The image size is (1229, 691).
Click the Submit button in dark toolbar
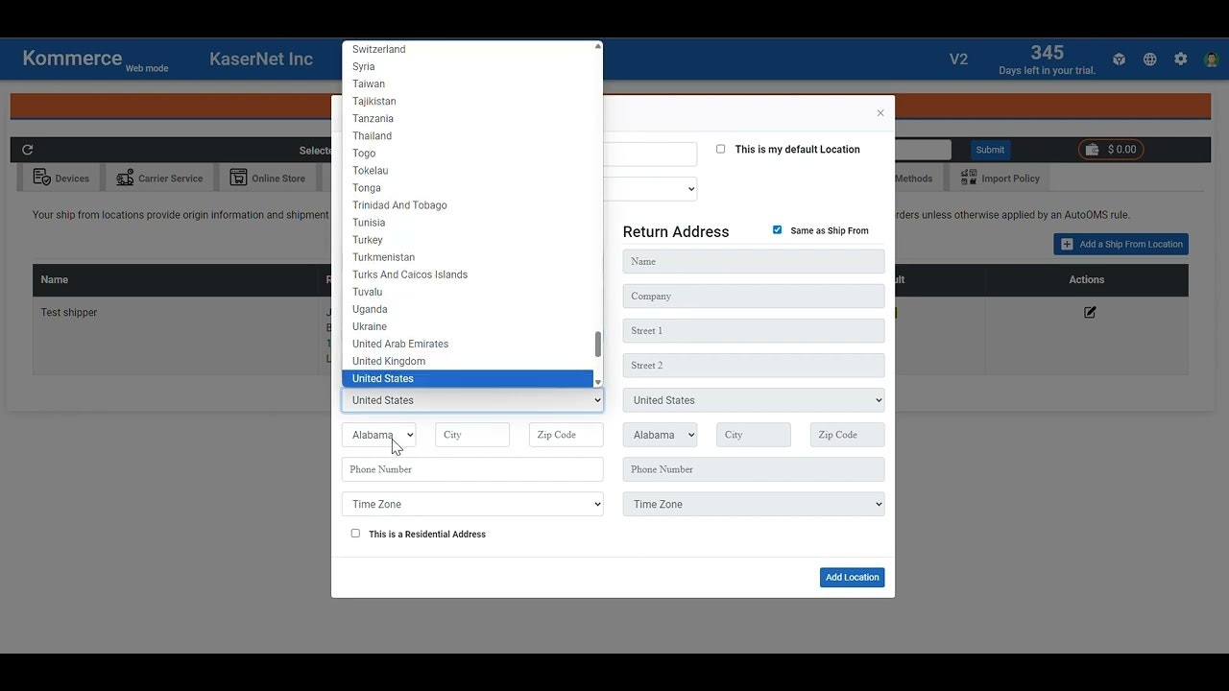click(990, 150)
